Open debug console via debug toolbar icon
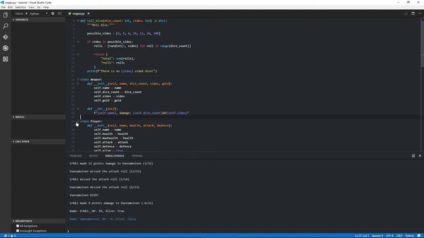This screenshot has height=238, width=424. click(60, 13)
